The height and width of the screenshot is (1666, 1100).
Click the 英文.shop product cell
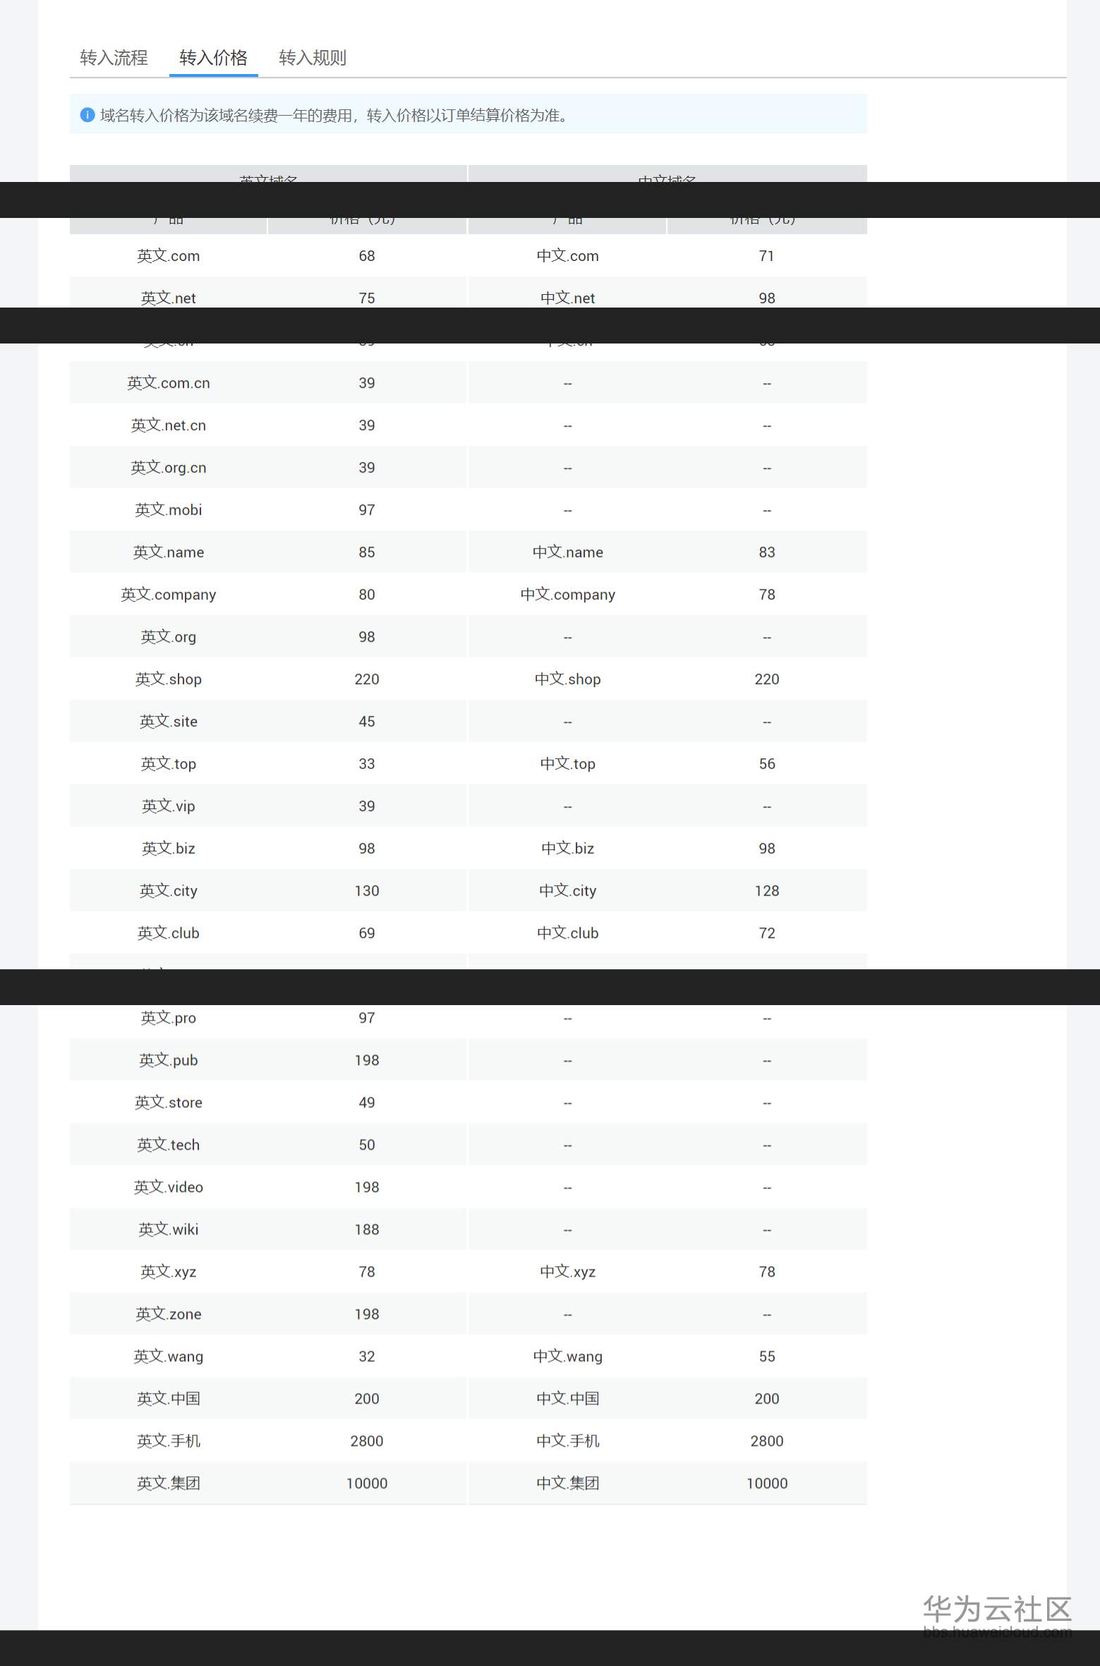pos(169,679)
